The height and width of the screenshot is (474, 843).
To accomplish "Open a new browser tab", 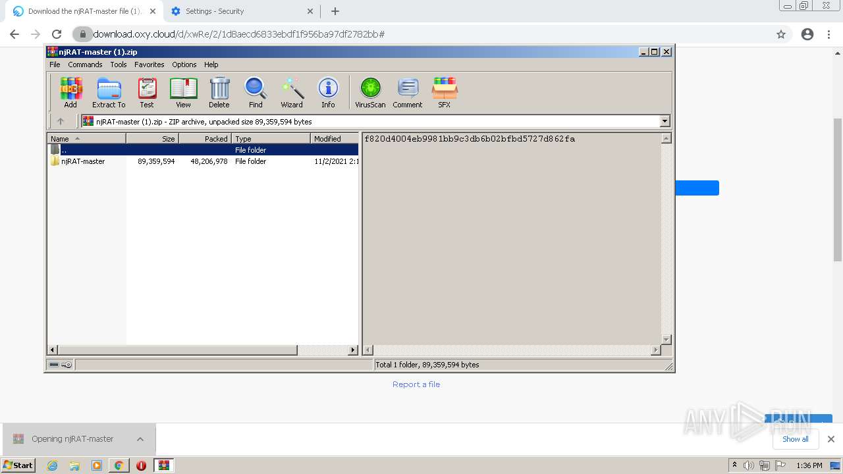I will 335,11.
